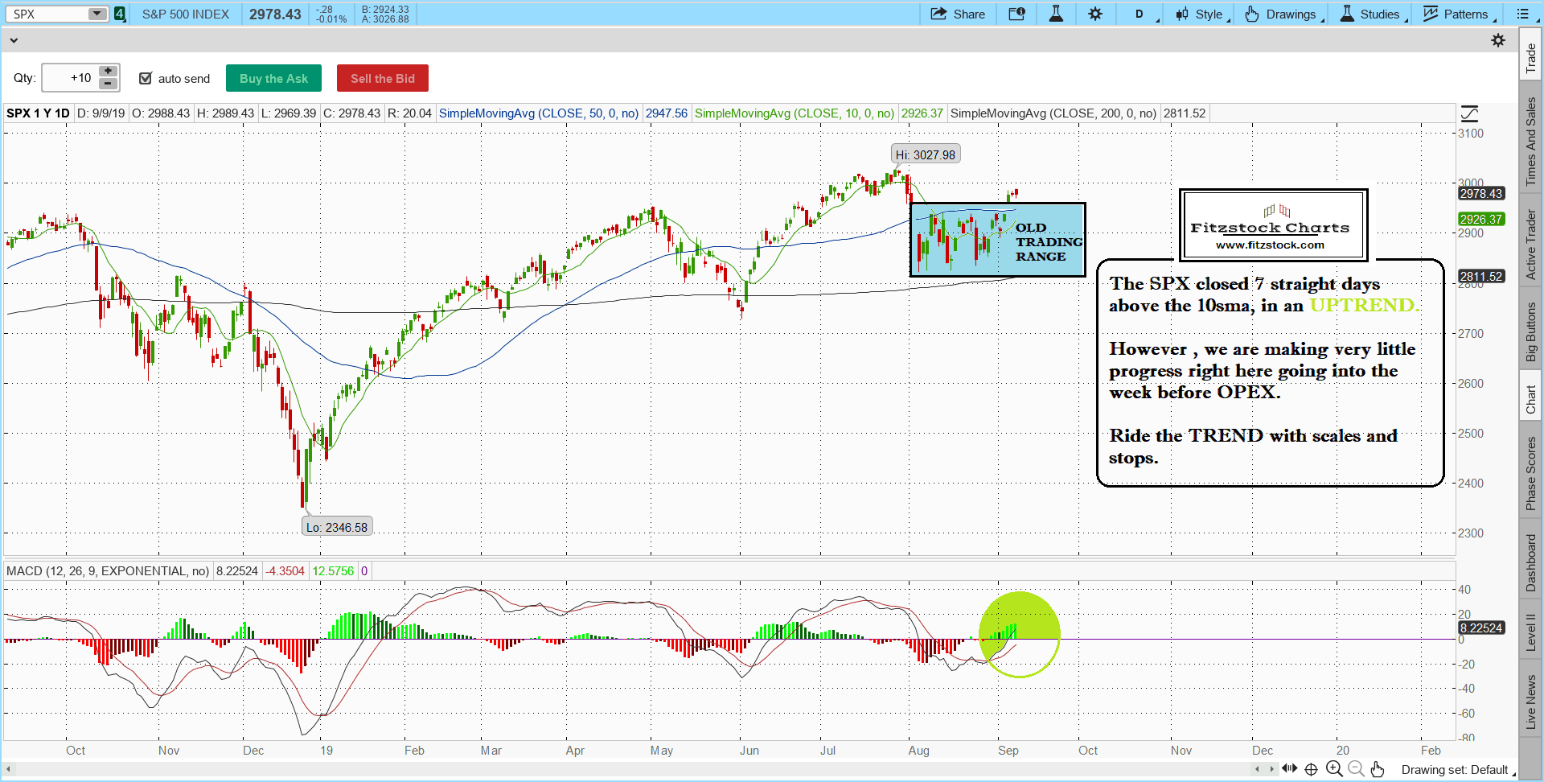
Task: Click inside the Qty input field
Action: click(69, 78)
